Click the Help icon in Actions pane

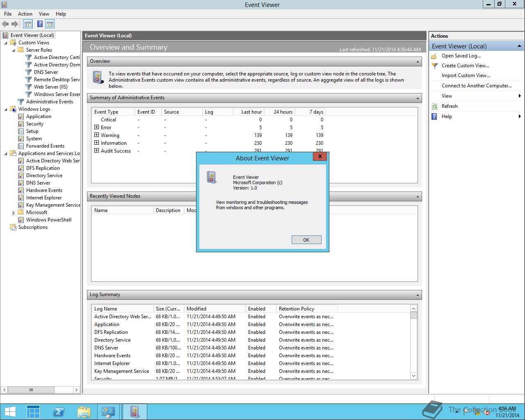(x=434, y=116)
